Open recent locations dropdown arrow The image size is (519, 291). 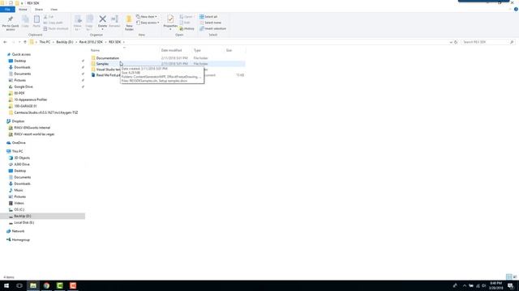coord(19,42)
